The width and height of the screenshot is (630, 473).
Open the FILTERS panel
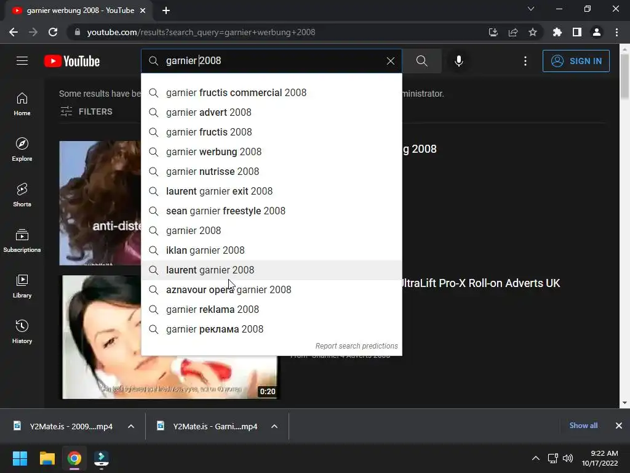(86, 111)
